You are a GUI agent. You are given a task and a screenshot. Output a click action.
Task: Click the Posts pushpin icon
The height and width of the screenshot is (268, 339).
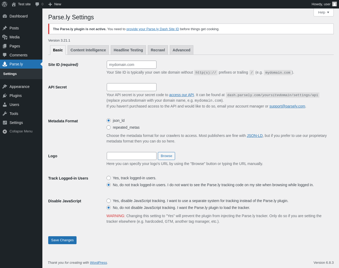(x=5, y=28)
